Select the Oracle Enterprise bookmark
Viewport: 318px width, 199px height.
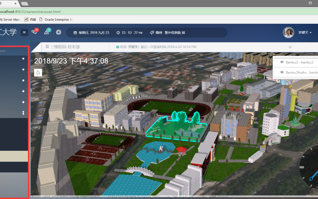click(x=56, y=20)
